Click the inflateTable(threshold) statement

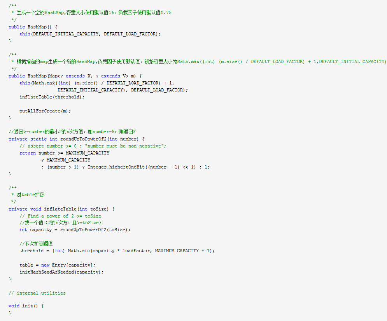[52, 97]
